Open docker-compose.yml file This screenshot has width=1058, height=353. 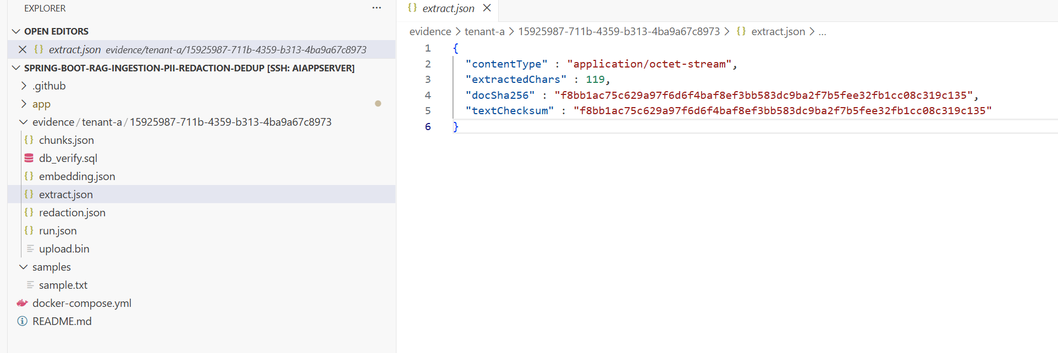pyautogui.click(x=82, y=303)
